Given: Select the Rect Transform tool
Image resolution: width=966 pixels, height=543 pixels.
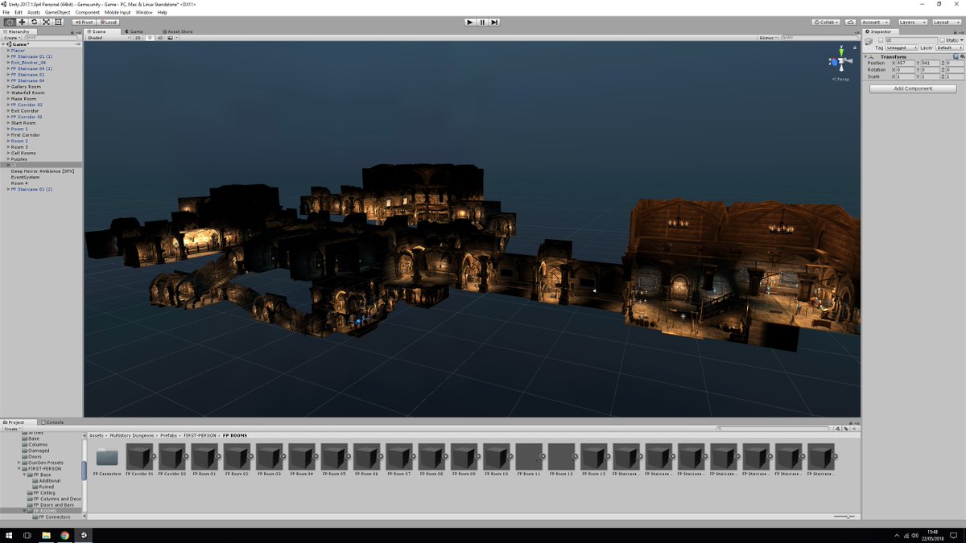Looking at the screenshot, I should [58, 22].
